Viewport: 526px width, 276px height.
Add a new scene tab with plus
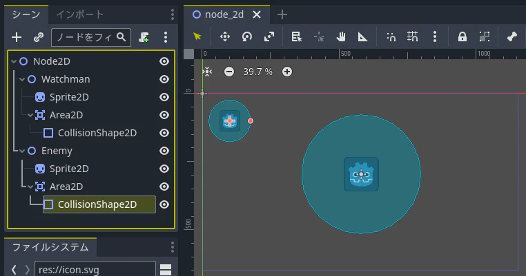pyautogui.click(x=282, y=14)
